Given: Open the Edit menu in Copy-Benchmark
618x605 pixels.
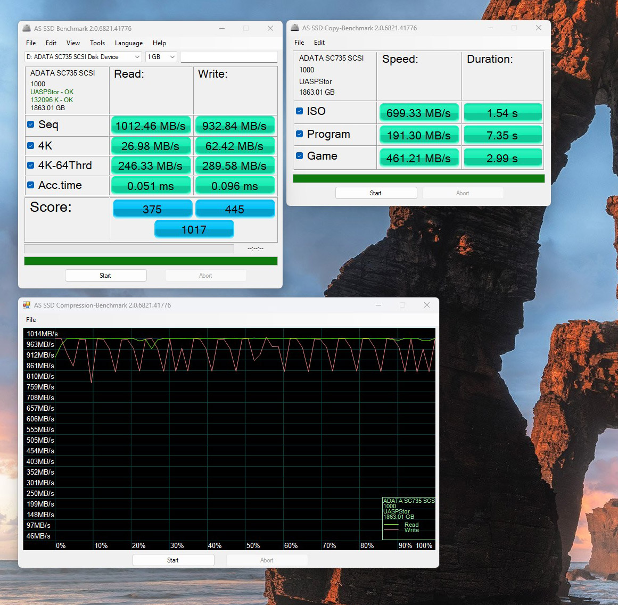Looking at the screenshot, I should pyautogui.click(x=319, y=43).
